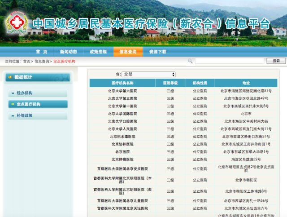Select the 北京大学第三医院 row name
Screen dimensions: 287x217
[122, 98]
